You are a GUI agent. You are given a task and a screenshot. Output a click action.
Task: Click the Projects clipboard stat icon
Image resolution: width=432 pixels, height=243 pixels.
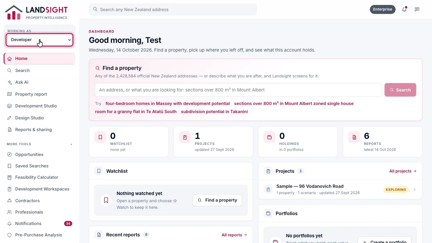(x=185, y=137)
